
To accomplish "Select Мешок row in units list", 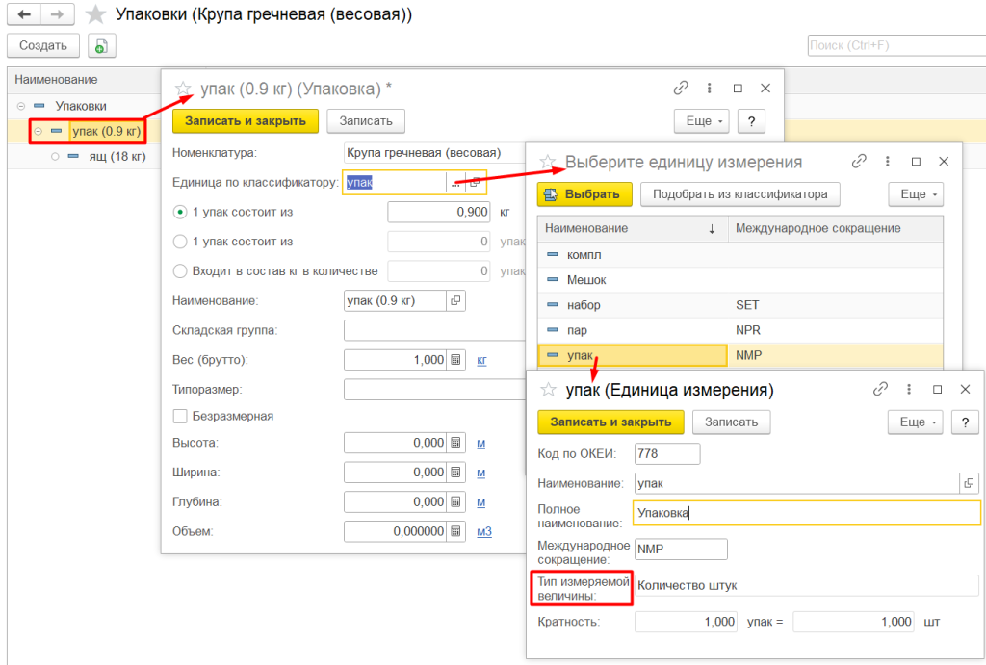I will pos(740,280).
